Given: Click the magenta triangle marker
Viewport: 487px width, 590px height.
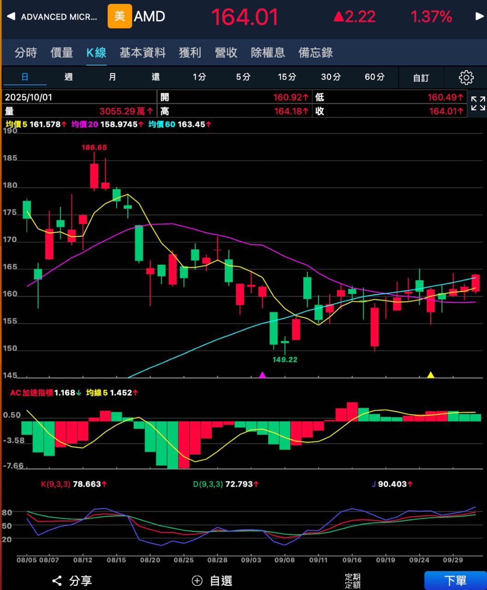Looking at the screenshot, I should coord(262,375).
